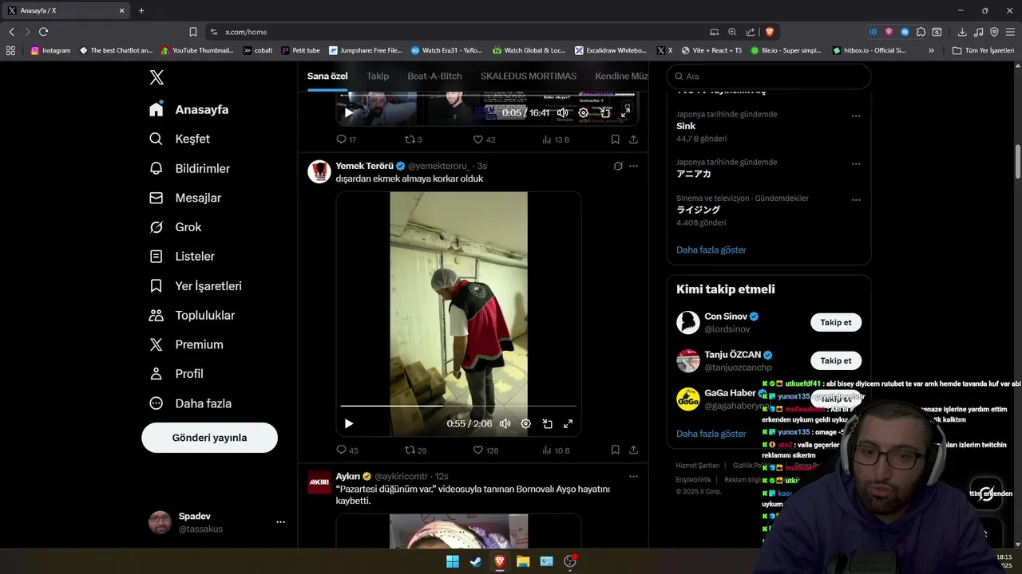Seek on Yemek Terörü video progress bar
This screenshot has height=574, width=1022.
coord(458,406)
